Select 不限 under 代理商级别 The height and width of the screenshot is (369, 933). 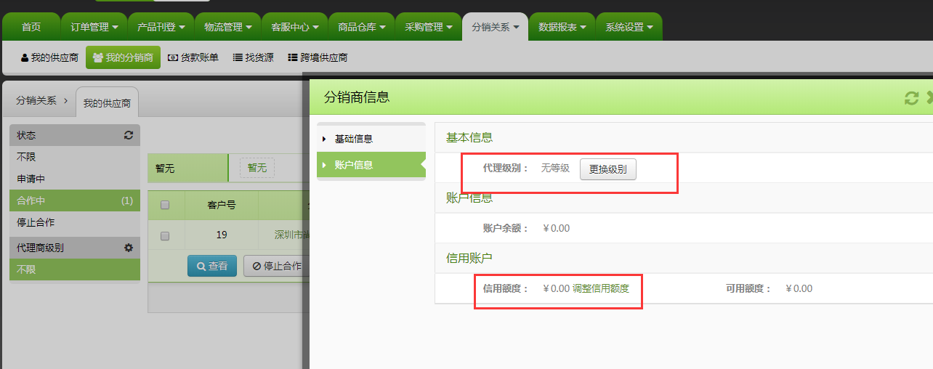75,269
